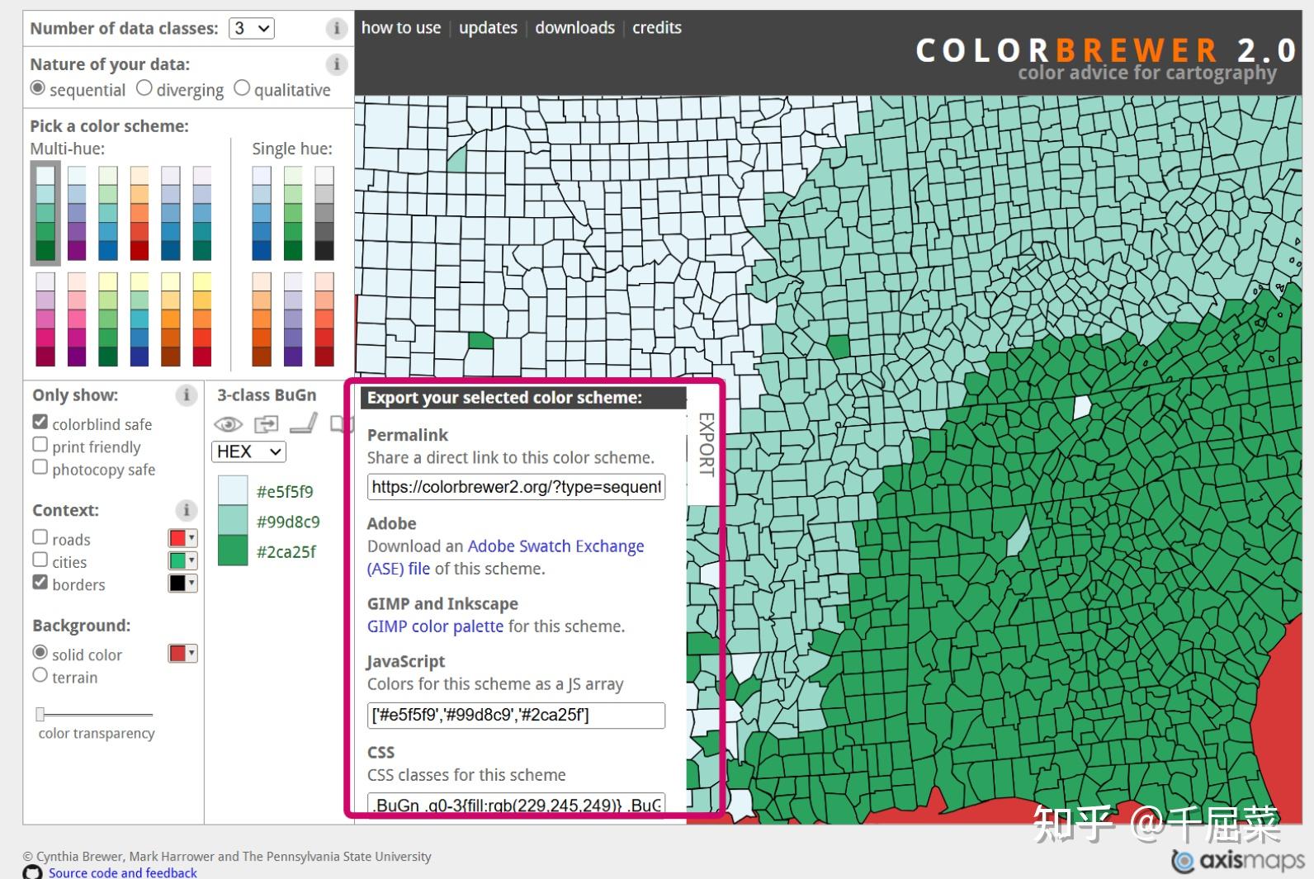Open info for Number of data classes
Screen dimensions: 1314x879
[x=336, y=29]
